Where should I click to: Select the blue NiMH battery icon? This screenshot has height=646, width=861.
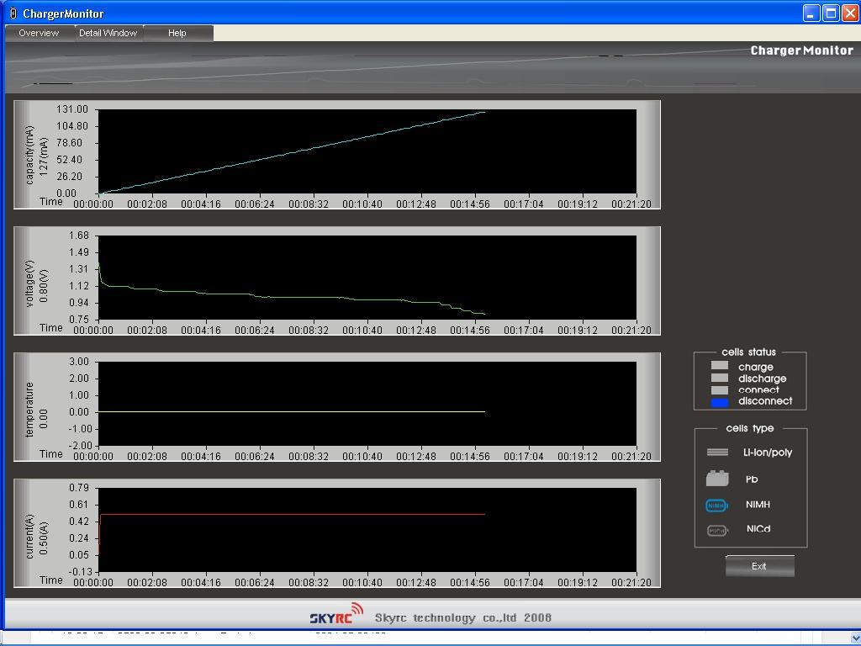pos(717,505)
